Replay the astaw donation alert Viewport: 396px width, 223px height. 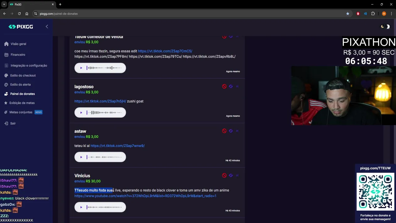[x=231, y=131]
